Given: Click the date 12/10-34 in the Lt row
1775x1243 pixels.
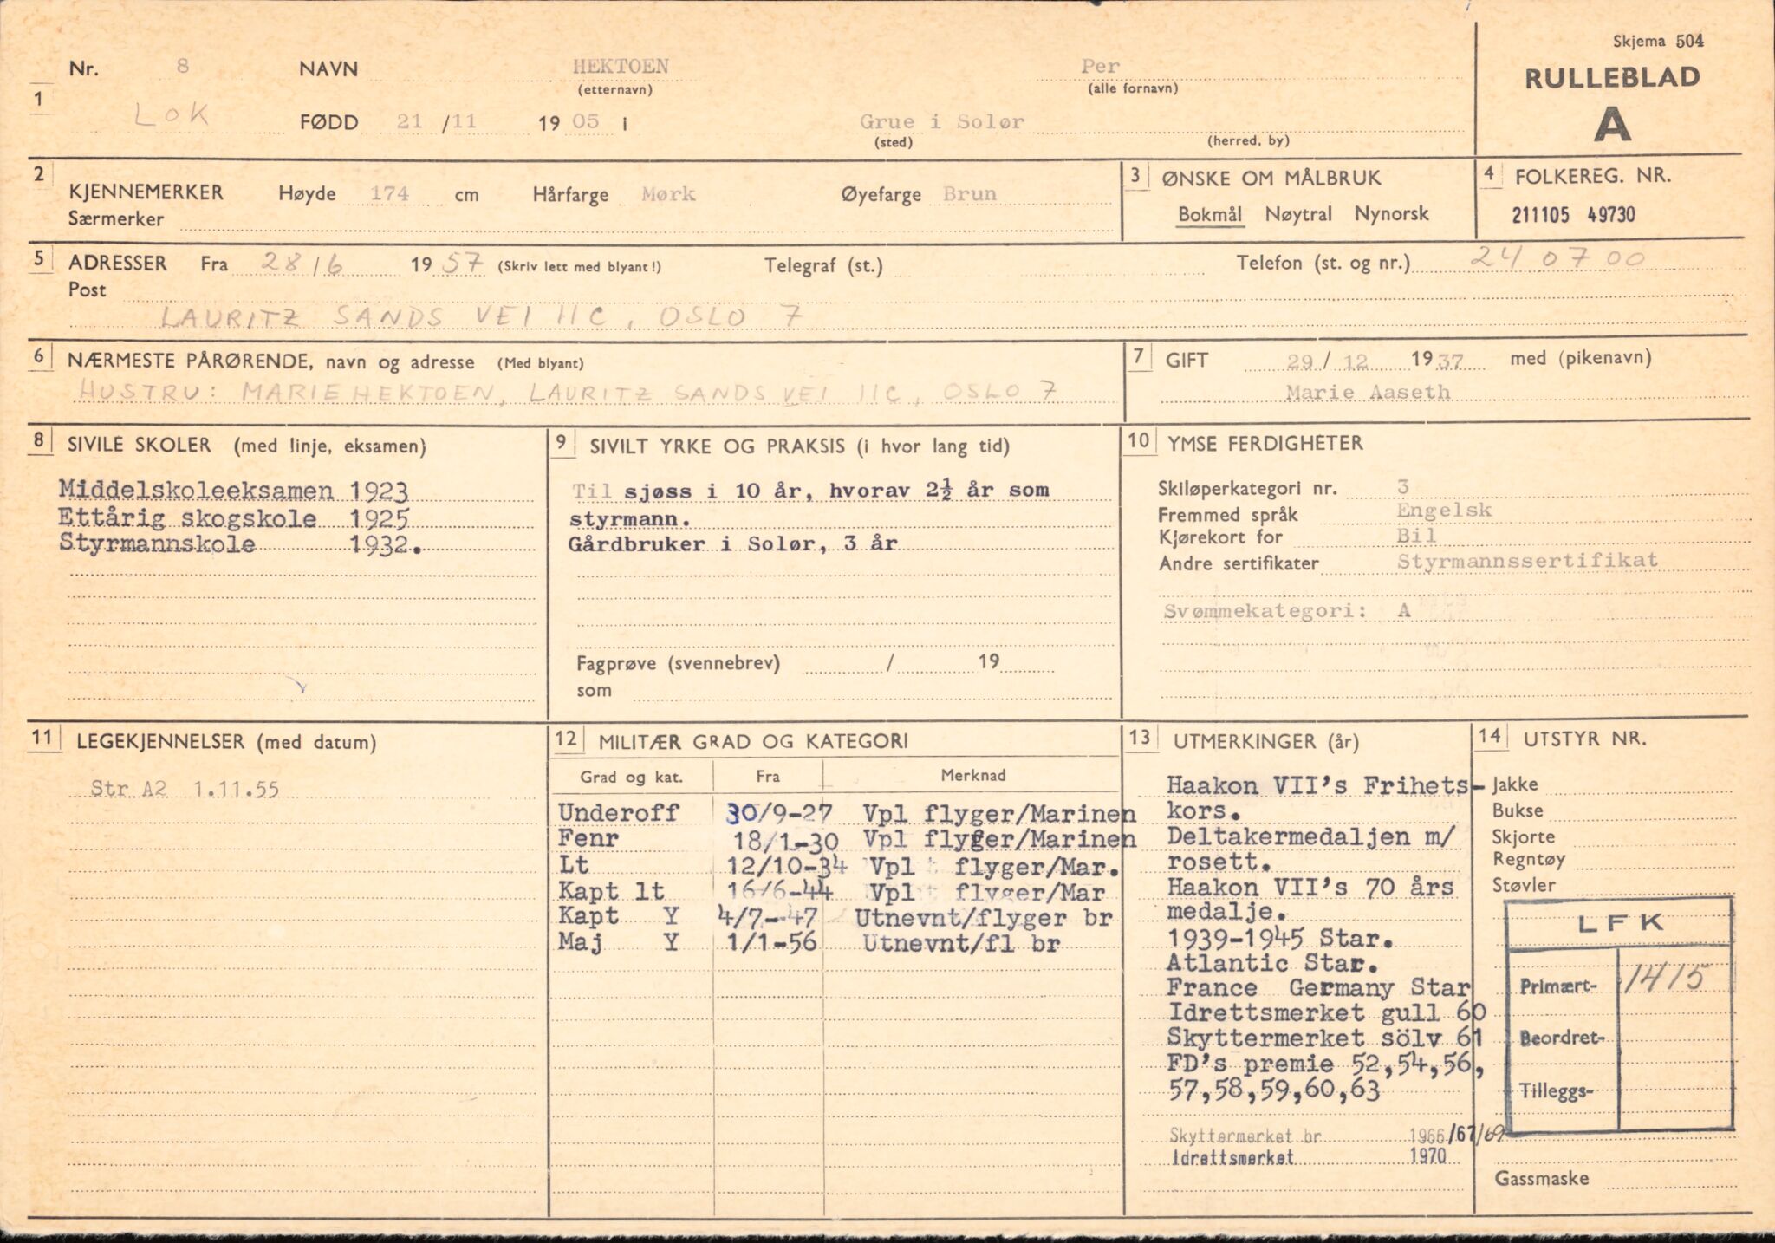Looking at the screenshot, I should click(790, 865).
